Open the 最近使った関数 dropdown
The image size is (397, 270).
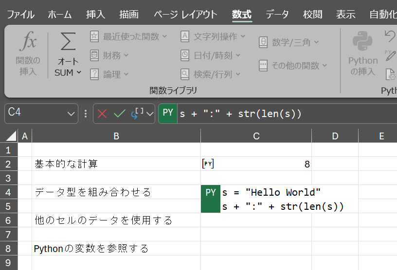(128, 36)
